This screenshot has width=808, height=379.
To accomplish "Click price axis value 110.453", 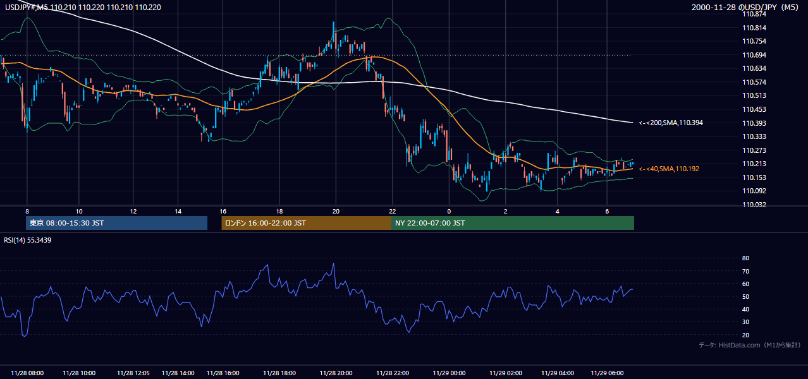I will (754, 109).
